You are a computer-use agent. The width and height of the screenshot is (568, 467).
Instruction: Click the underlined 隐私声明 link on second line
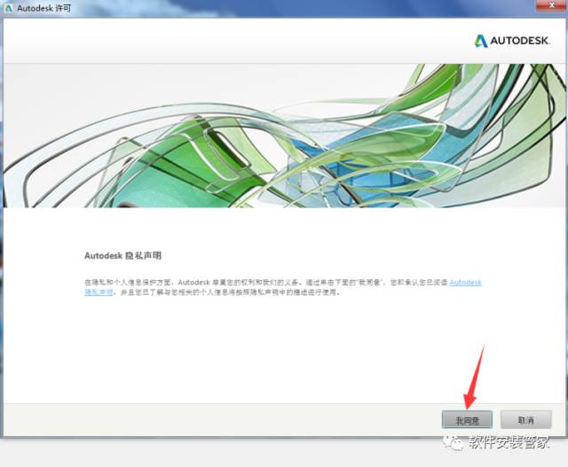(99, 292)
